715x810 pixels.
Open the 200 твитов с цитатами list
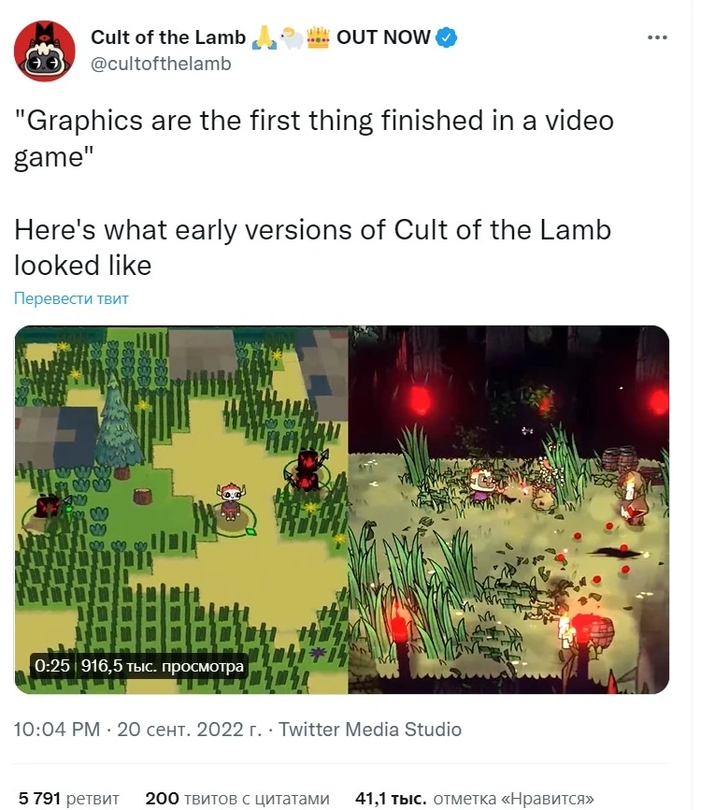click(237, 798)
